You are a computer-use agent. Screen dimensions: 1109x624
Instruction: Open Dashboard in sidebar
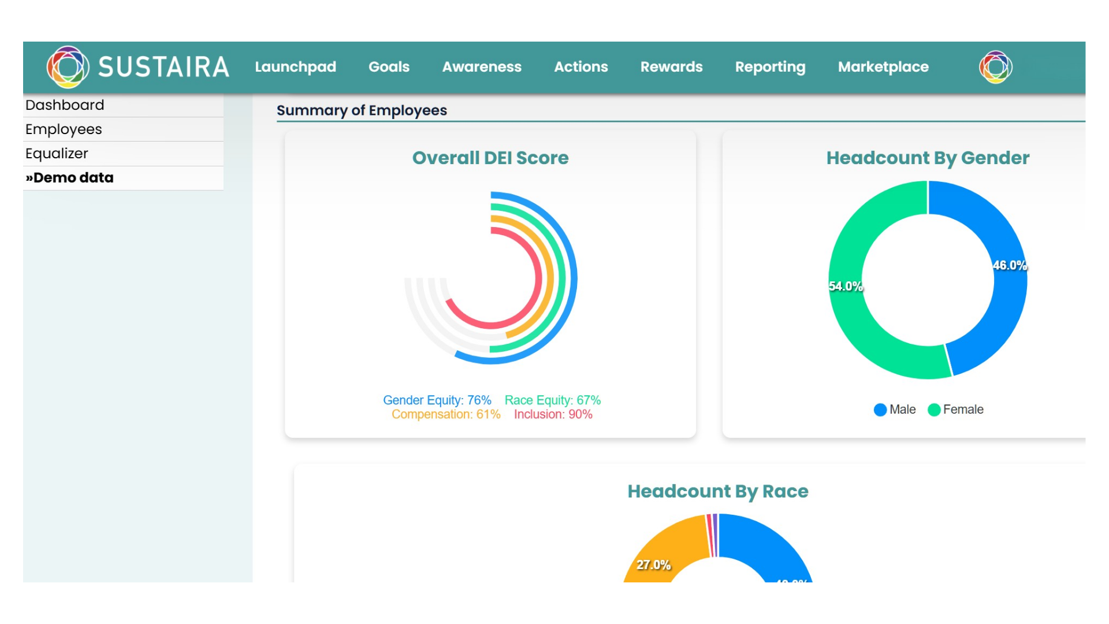pyautogui.click(x=65, y=105)
